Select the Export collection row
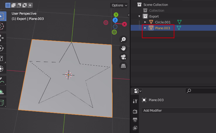Image resolution: width=216 pixels, height=133 pixels. point(154,16)
